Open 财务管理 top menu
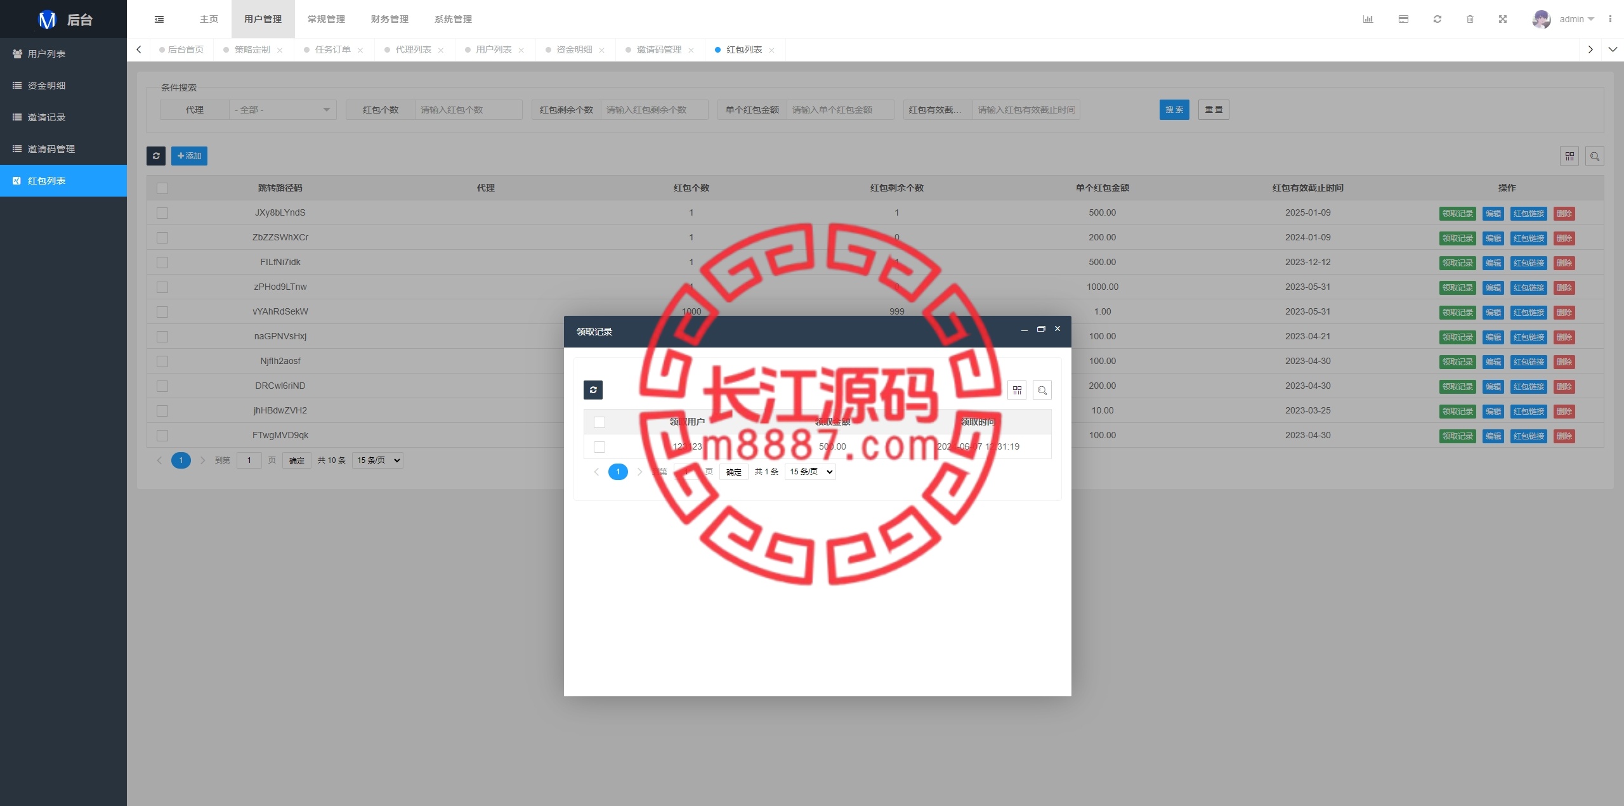This screenshot has width=1624, height=806. (390, 19)
